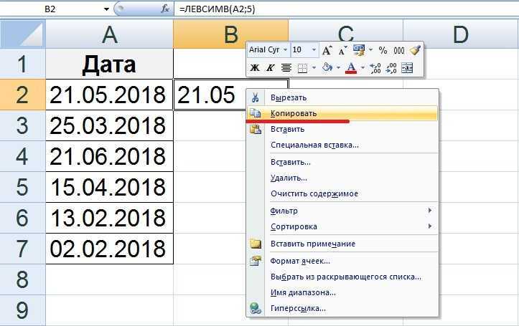Apply accounting number format
The width and height of the screenshot is (519, 326).
click(x=359, y=50)
